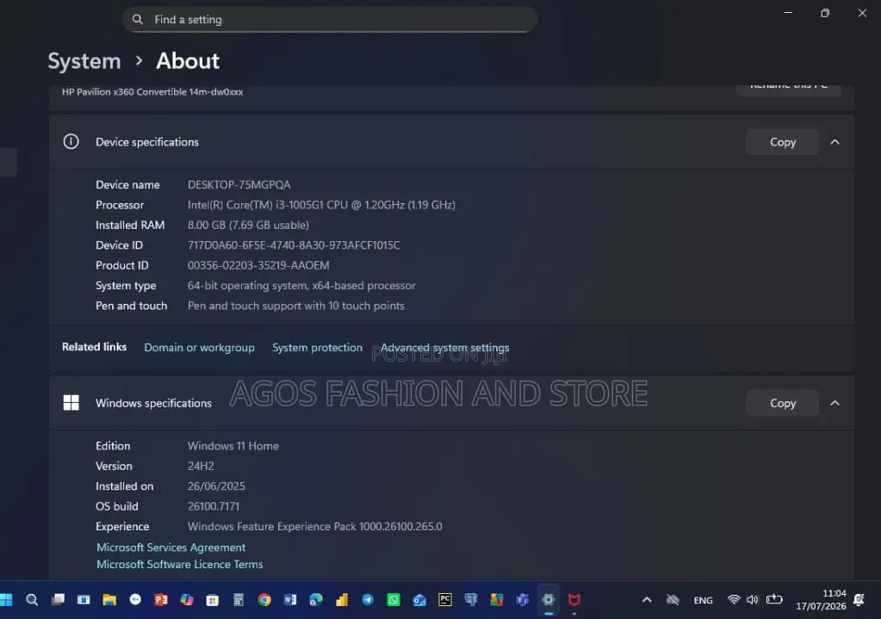Open Outlook from the taskbar
The width and height of the screenshot is (881, 619).
click(419, 600)
